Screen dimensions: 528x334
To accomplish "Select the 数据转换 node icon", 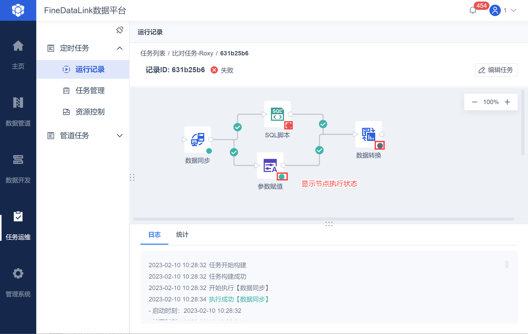I will [368, 134].
